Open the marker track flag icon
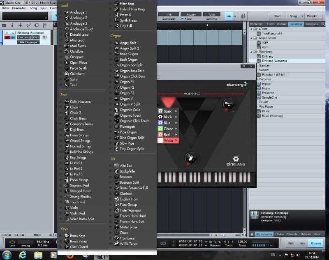This screenshot has width=329, height=260. click(45, 25)
